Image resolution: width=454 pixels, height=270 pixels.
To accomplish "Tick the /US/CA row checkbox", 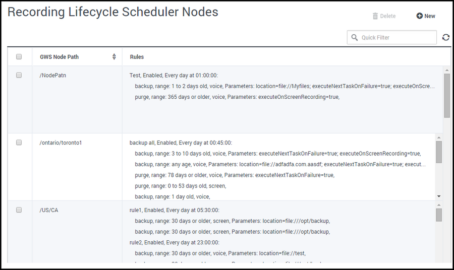I will [19, 210].
